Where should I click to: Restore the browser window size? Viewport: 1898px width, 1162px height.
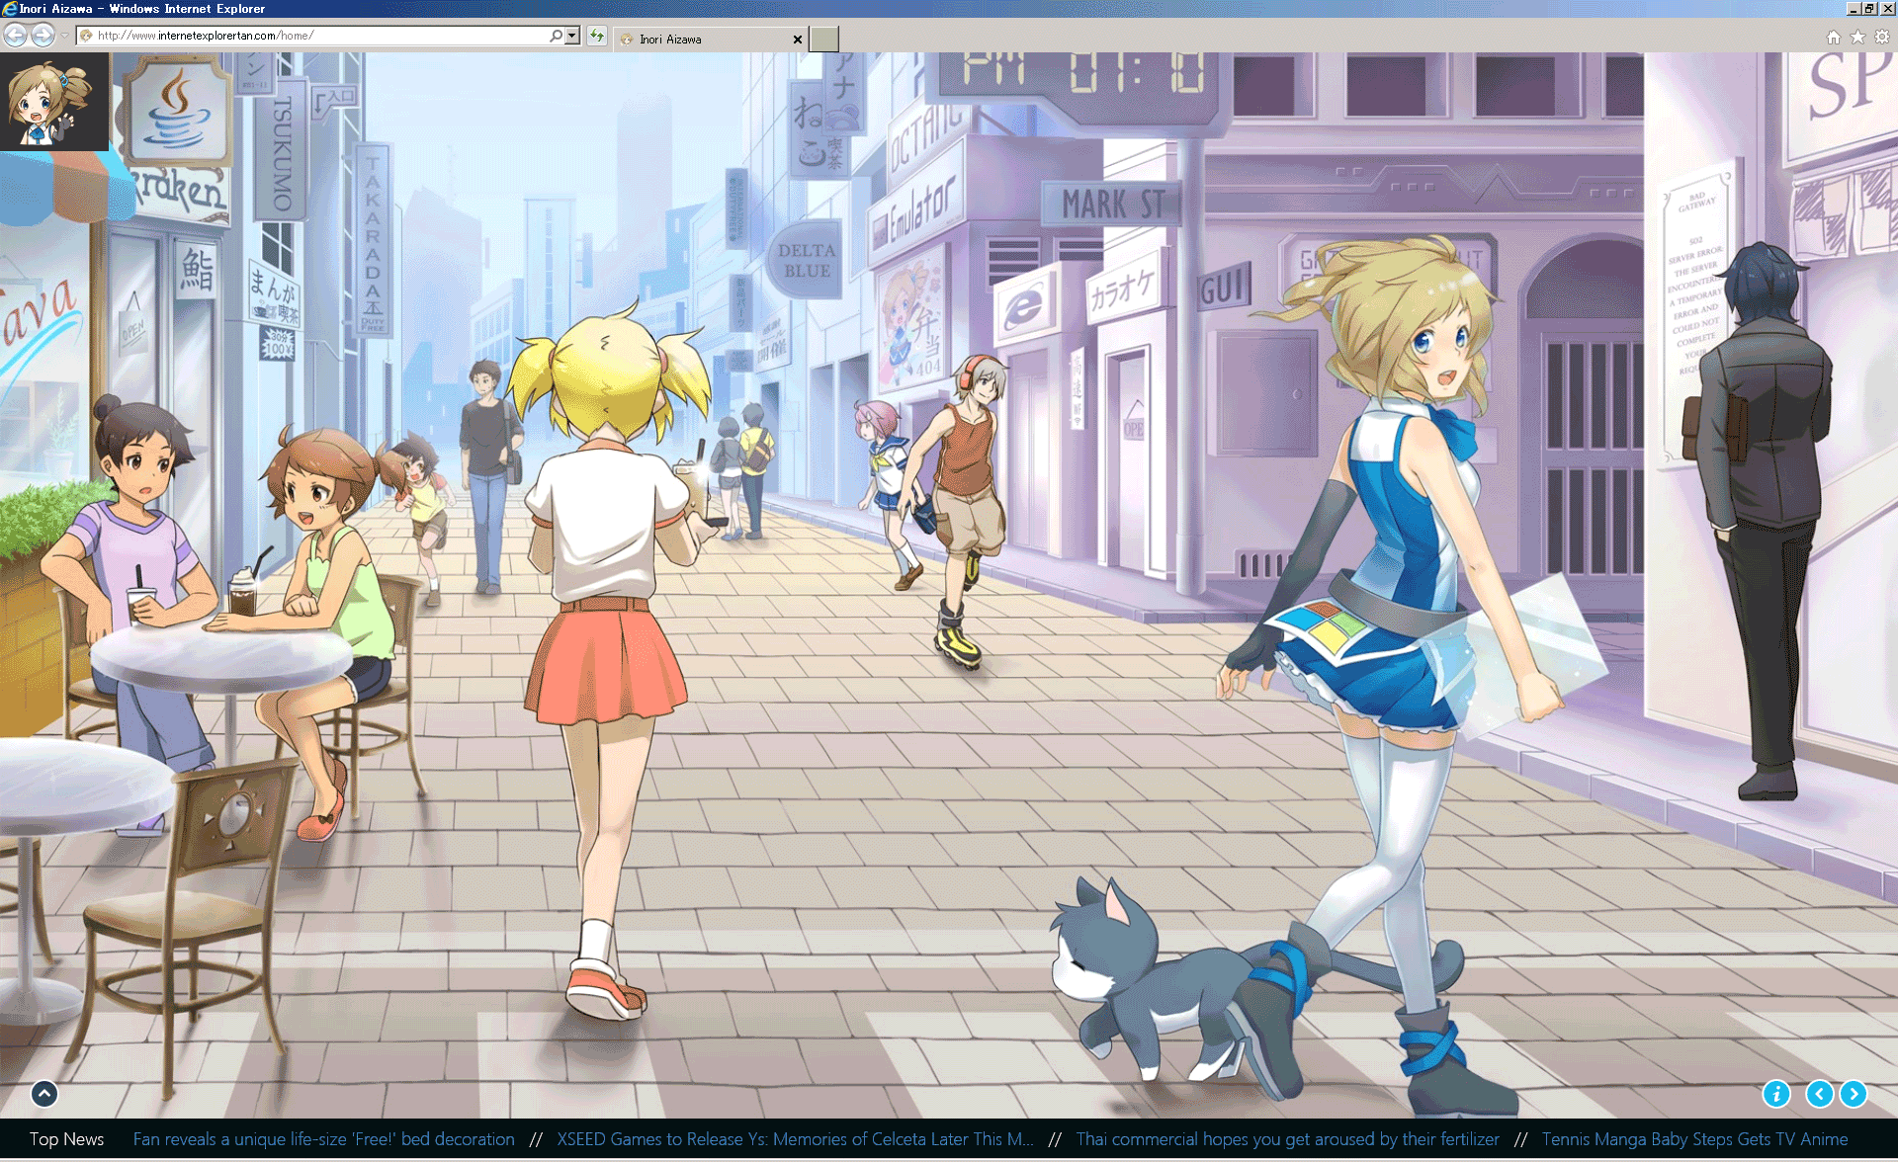1869,9
